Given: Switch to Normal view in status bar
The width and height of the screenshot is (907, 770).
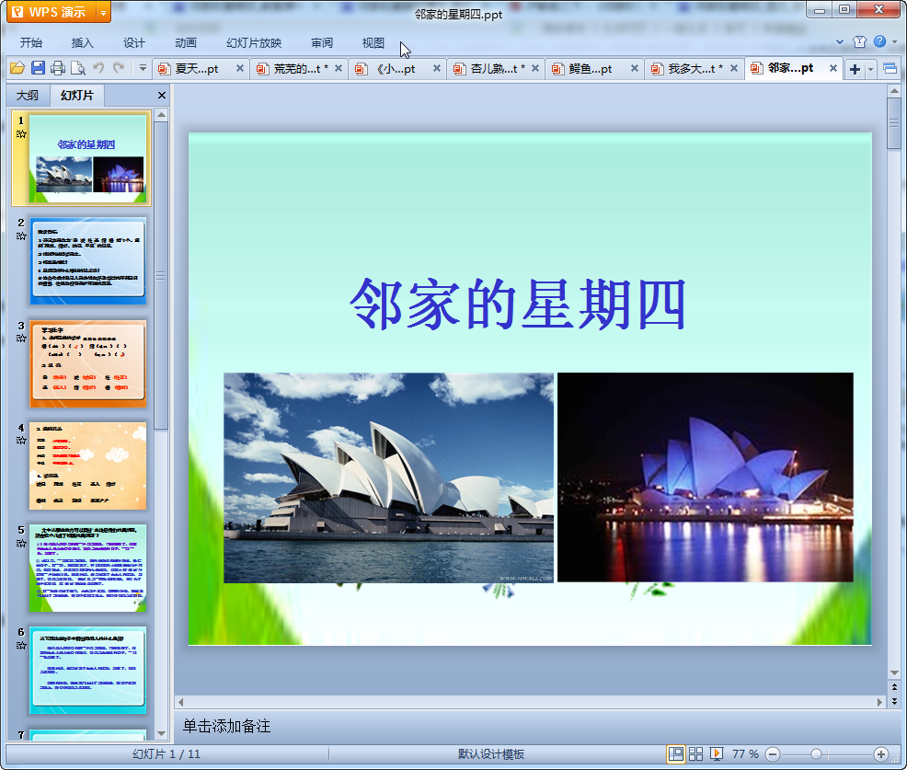Looking at the screenshot, I should (676, 754).
